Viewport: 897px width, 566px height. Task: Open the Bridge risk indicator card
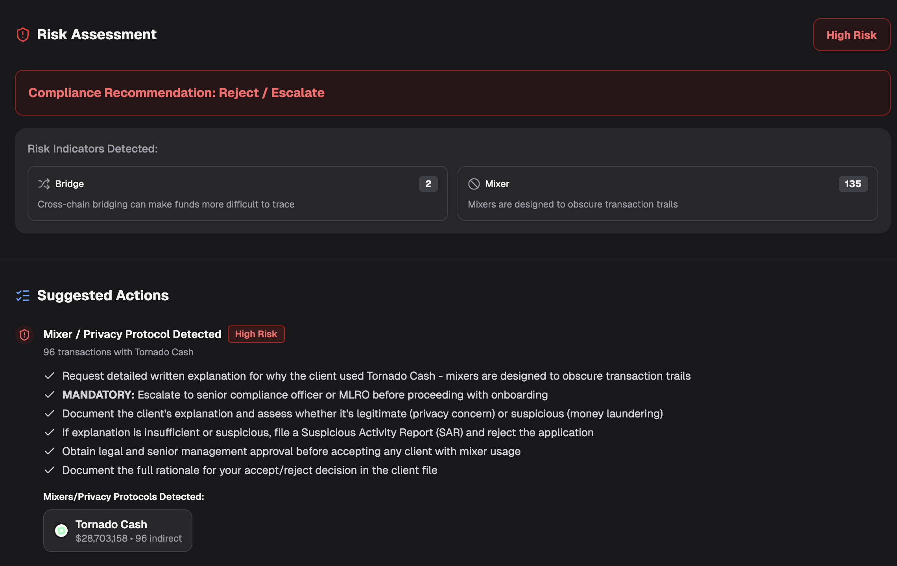238,193
